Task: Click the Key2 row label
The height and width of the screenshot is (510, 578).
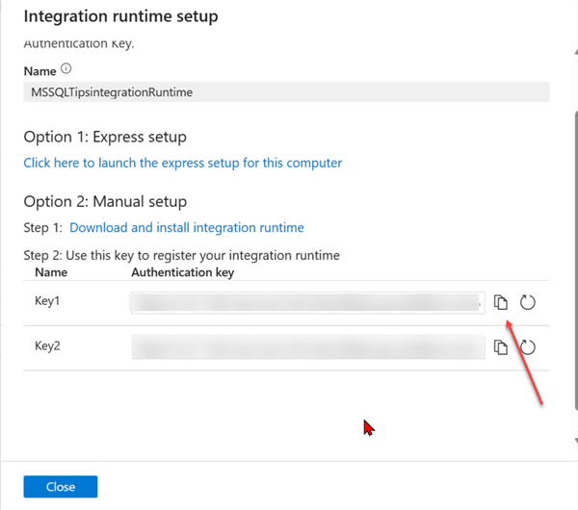Action: 47,345
